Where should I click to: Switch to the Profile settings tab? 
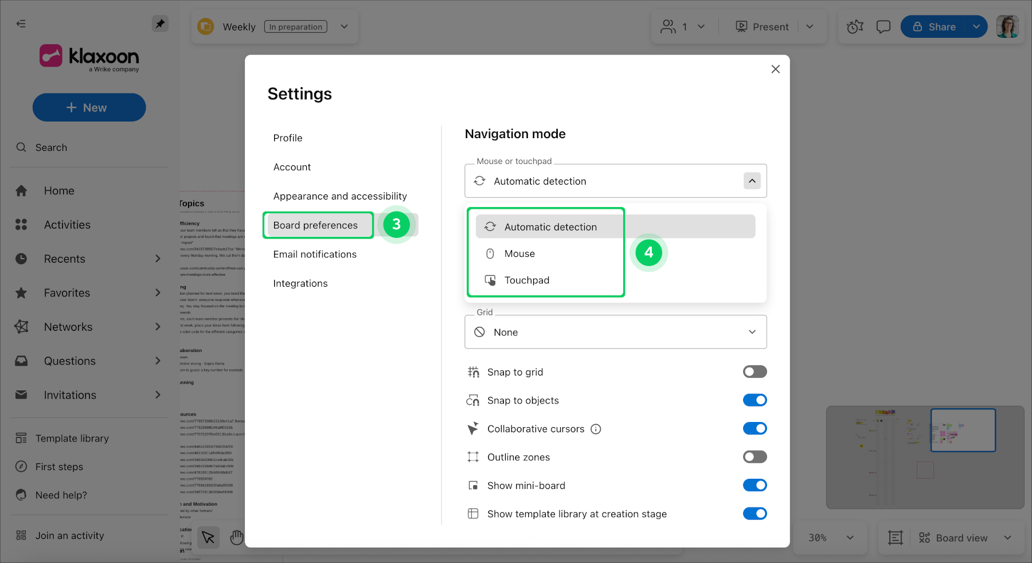click(x=287, y=138)
